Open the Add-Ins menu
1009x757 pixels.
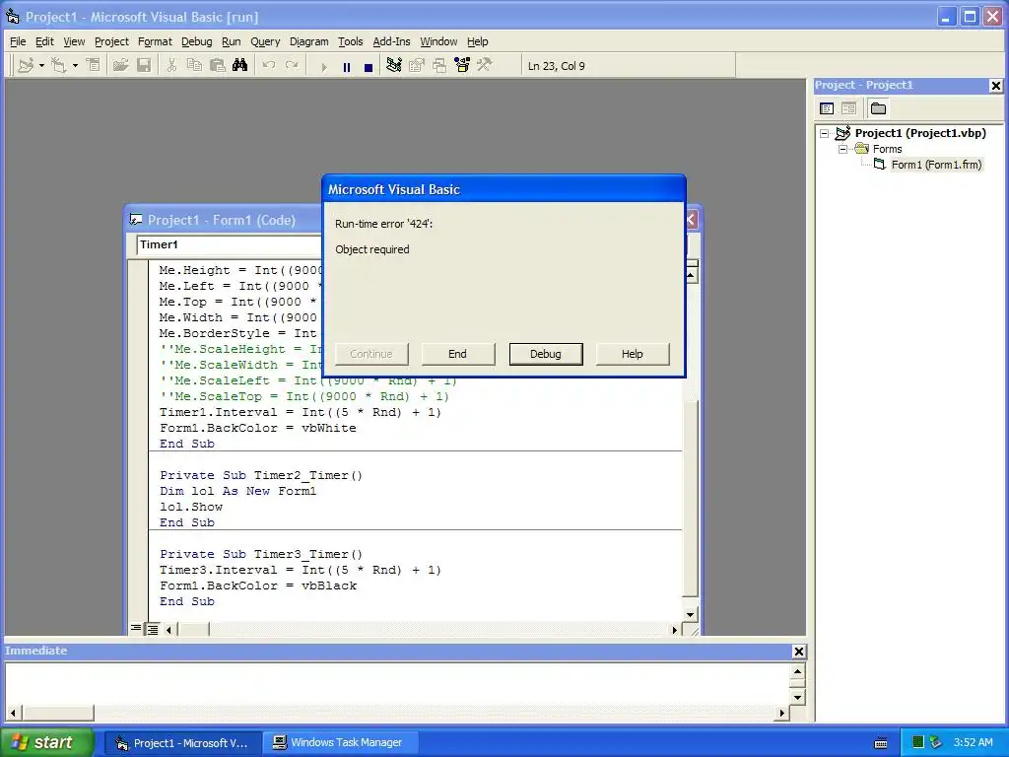[391, 41]
